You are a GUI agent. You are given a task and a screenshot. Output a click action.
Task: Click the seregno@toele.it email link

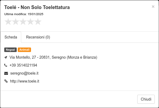tap(24, 73)
